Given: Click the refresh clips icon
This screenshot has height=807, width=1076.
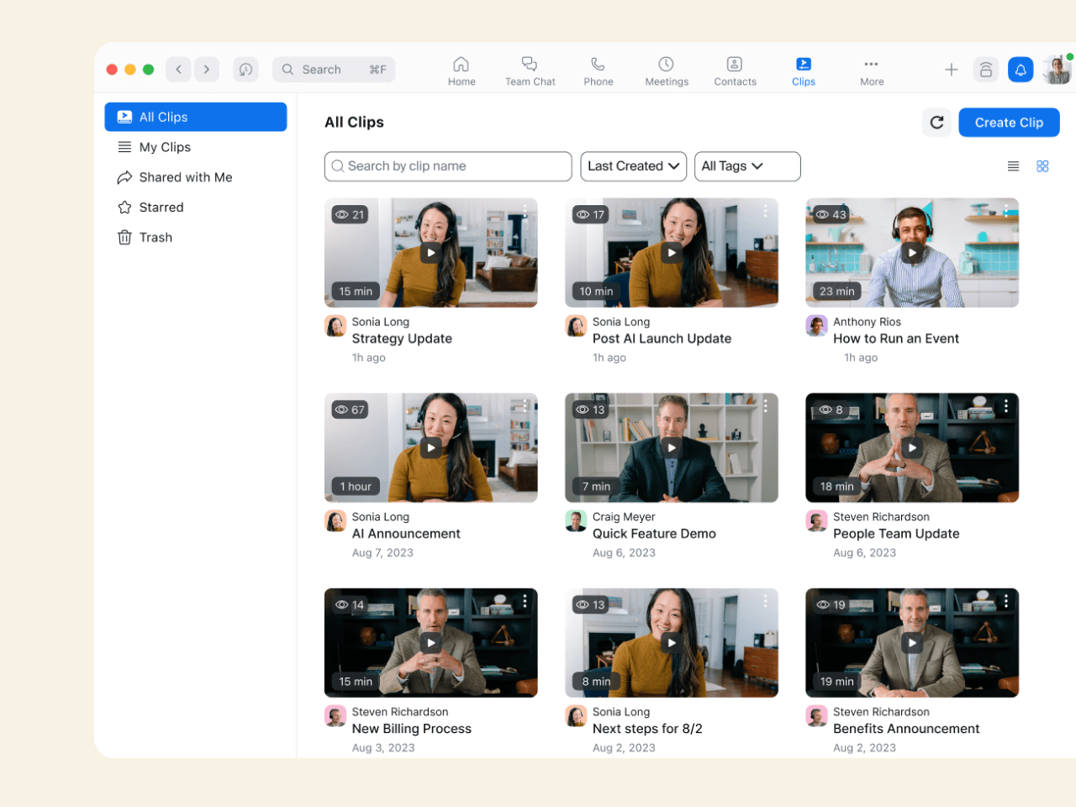Looking at the screenshot, I should tap(936, 123).
